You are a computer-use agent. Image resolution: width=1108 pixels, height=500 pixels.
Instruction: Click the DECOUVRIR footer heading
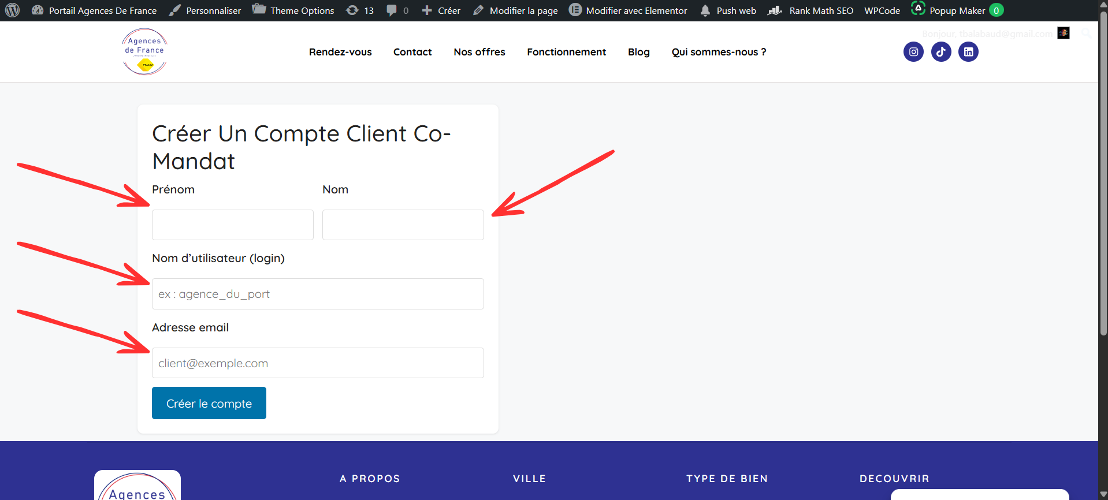[894, 479]
